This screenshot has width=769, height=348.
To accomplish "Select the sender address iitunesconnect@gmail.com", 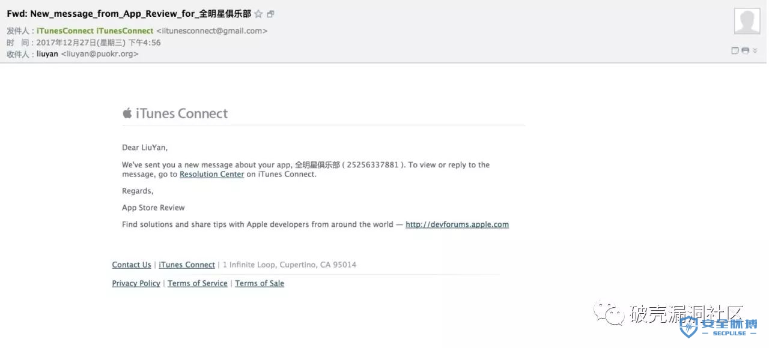I will pyautogui.click(x=212, y=31).
